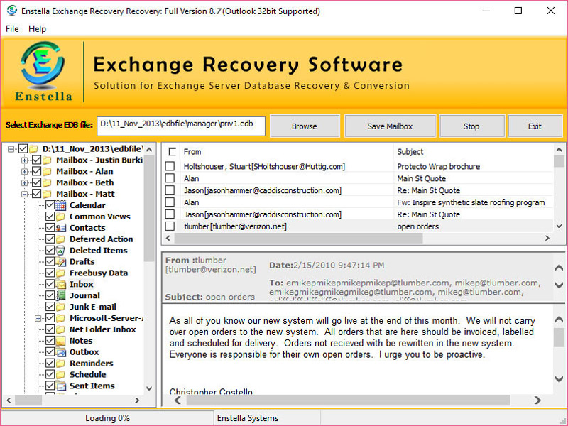The width and height of the screenshot is (568, 426).
Task: Uncheck the Mailbox - Matt checkbox
Action: point(36,194)
